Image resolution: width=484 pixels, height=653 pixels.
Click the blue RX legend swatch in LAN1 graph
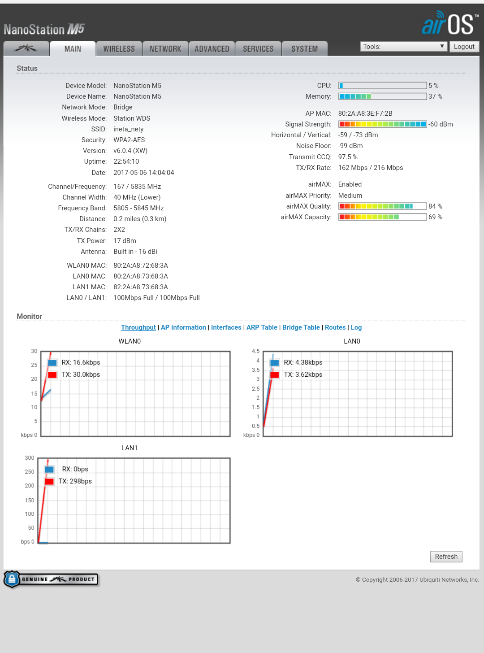pyautogui.click(x=49, y=469)
